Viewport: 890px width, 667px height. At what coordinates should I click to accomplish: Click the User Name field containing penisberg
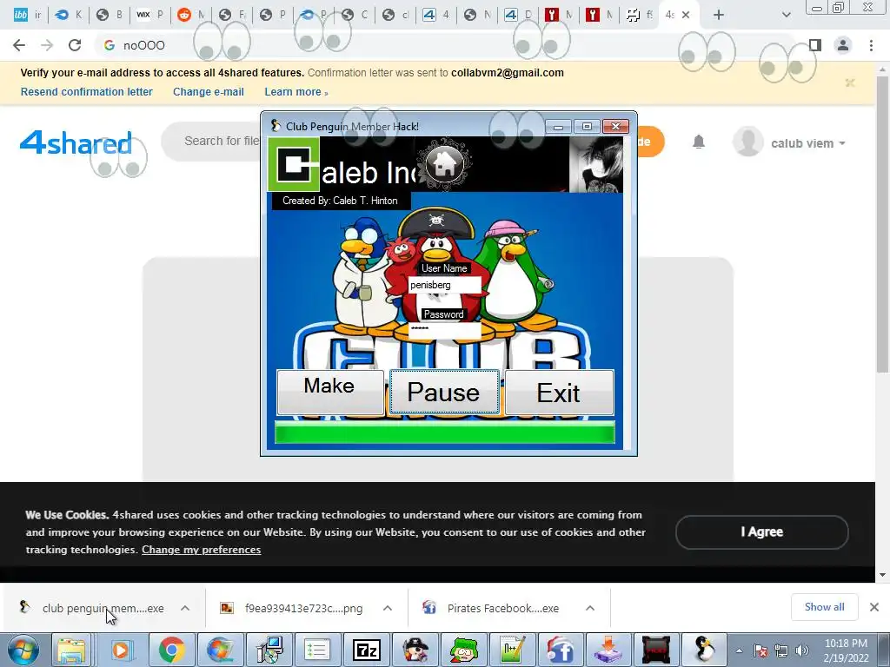click(x=444, y=285)
